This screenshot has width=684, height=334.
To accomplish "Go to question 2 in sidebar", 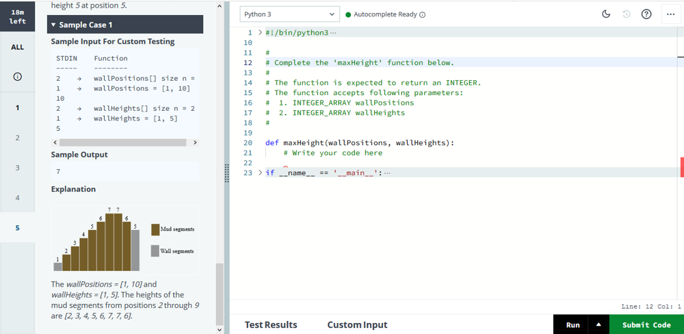I will [18, 138].
